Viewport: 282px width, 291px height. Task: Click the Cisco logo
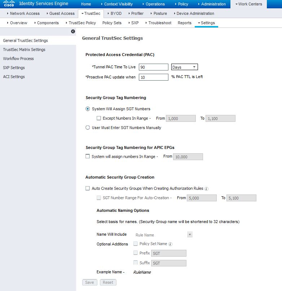pos(9,4)
